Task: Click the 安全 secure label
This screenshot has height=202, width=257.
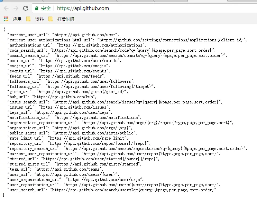Action: (x=46, y=8)
